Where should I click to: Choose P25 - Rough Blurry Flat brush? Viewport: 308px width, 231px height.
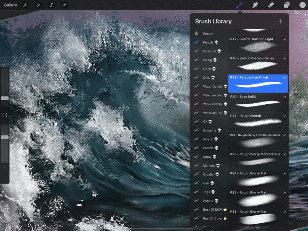tap(258, 199)
